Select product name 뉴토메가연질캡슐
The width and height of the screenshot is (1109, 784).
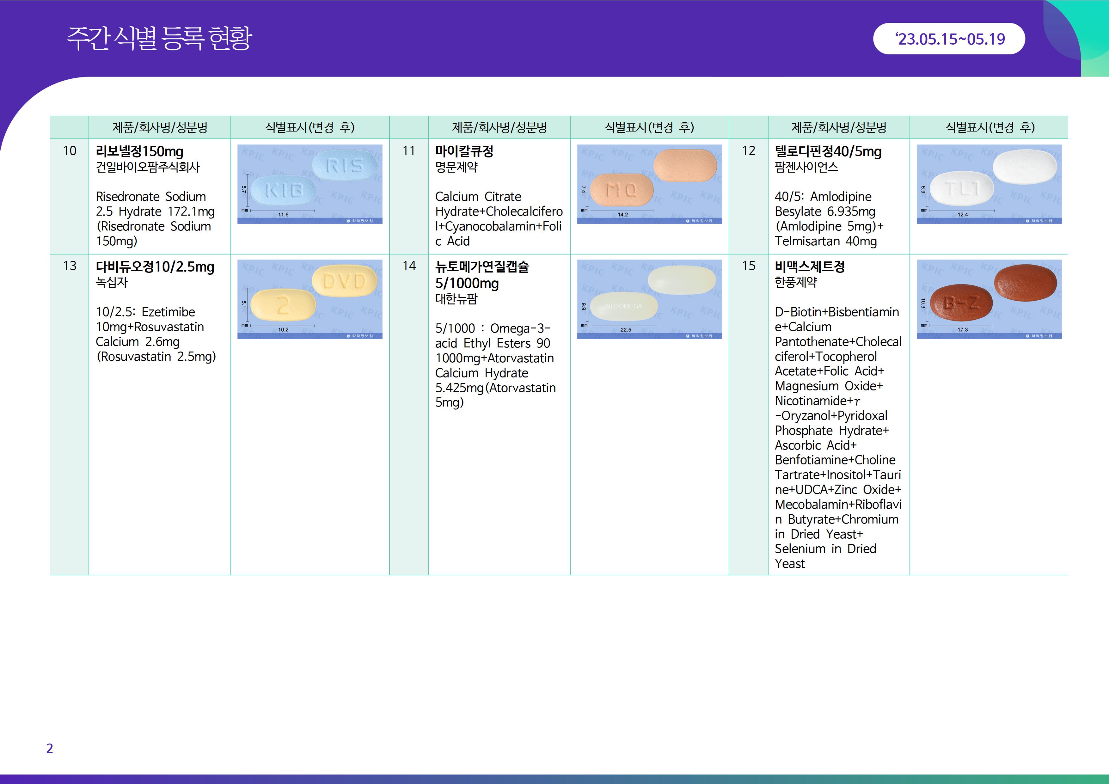tap(482, 266)
